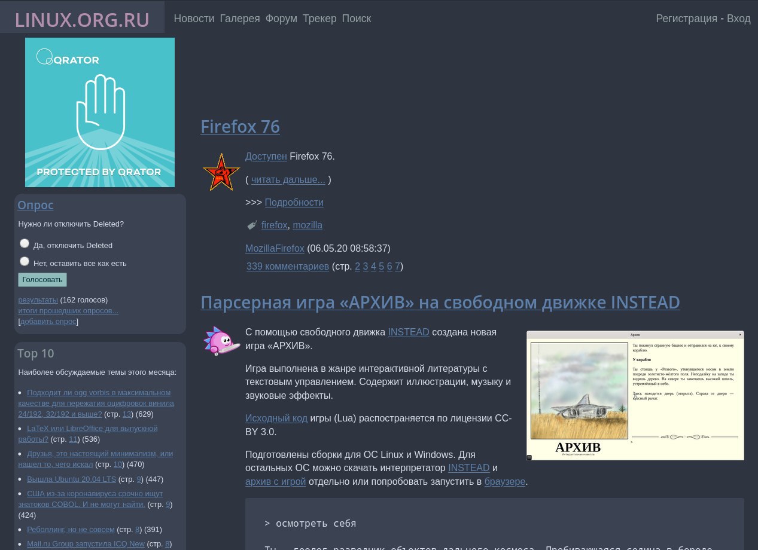Open the Исходный код link
Image resolution: width=758 pixels, height=550 pixels.
(276, 418)
